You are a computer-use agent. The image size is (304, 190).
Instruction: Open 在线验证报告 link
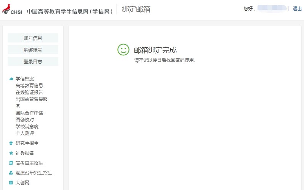29,93
